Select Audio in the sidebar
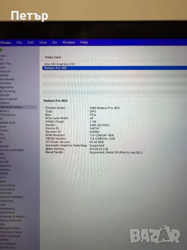The image size is (187, 250). pos(3,67)
